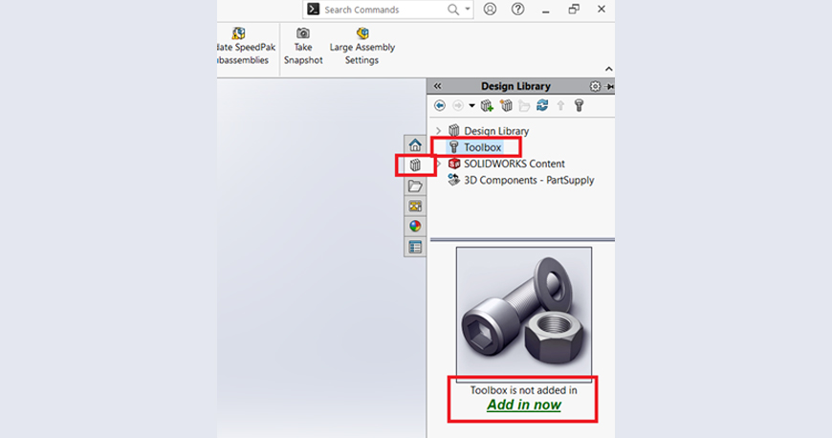Open the Custom Properties task pane tab

tap(415, 247)
